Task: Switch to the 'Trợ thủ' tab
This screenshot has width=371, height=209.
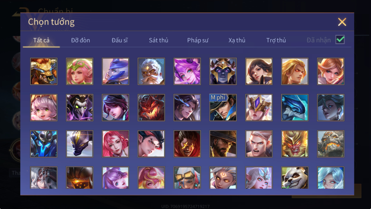Action: click(276, 40)
